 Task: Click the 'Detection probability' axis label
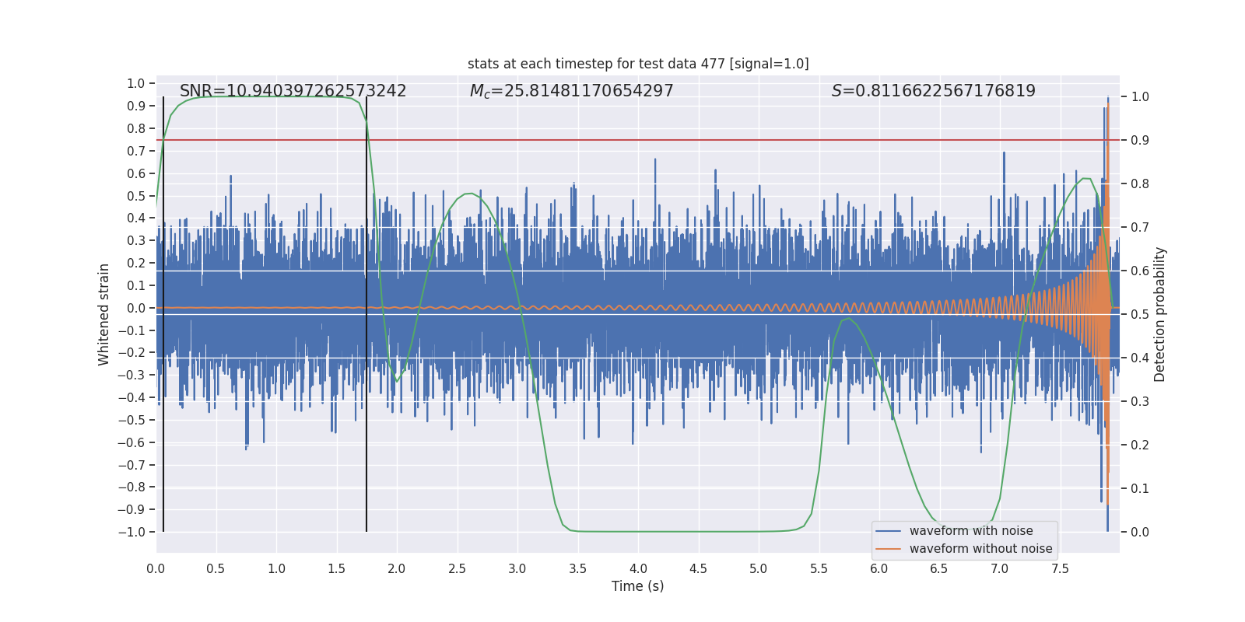pyautogui.click(x=1160, y=314)
